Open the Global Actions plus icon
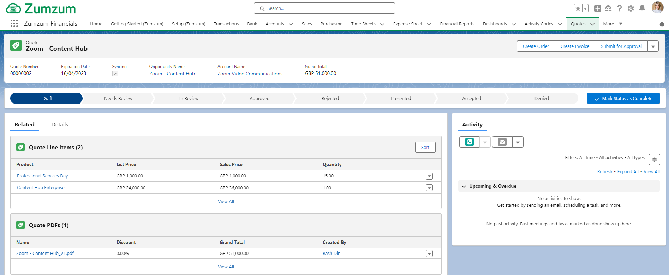This screenshot has height=275, width=669. (x=598, y=8)
